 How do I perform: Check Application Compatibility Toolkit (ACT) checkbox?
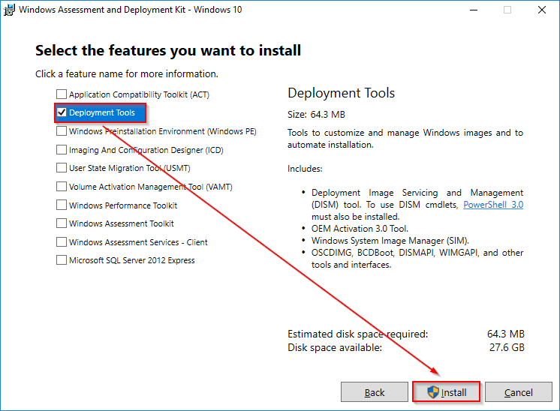click(62, 94)
